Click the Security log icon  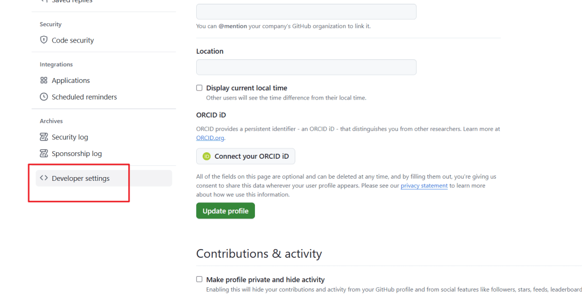pos(44,137)
